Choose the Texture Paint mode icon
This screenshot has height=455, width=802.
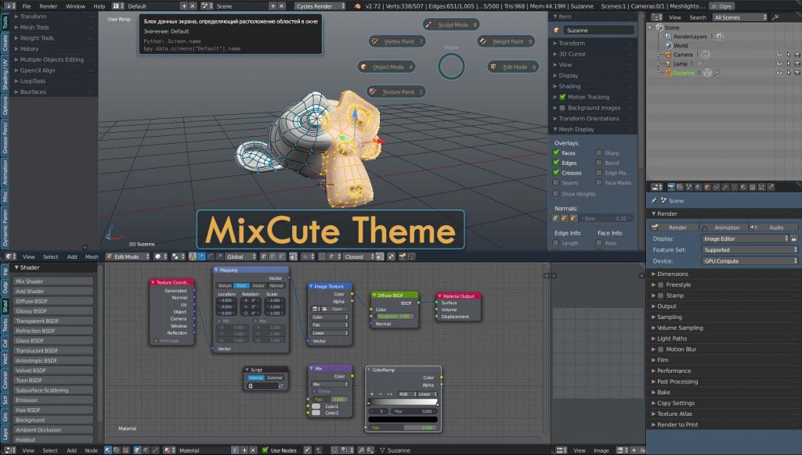point(372,92)
